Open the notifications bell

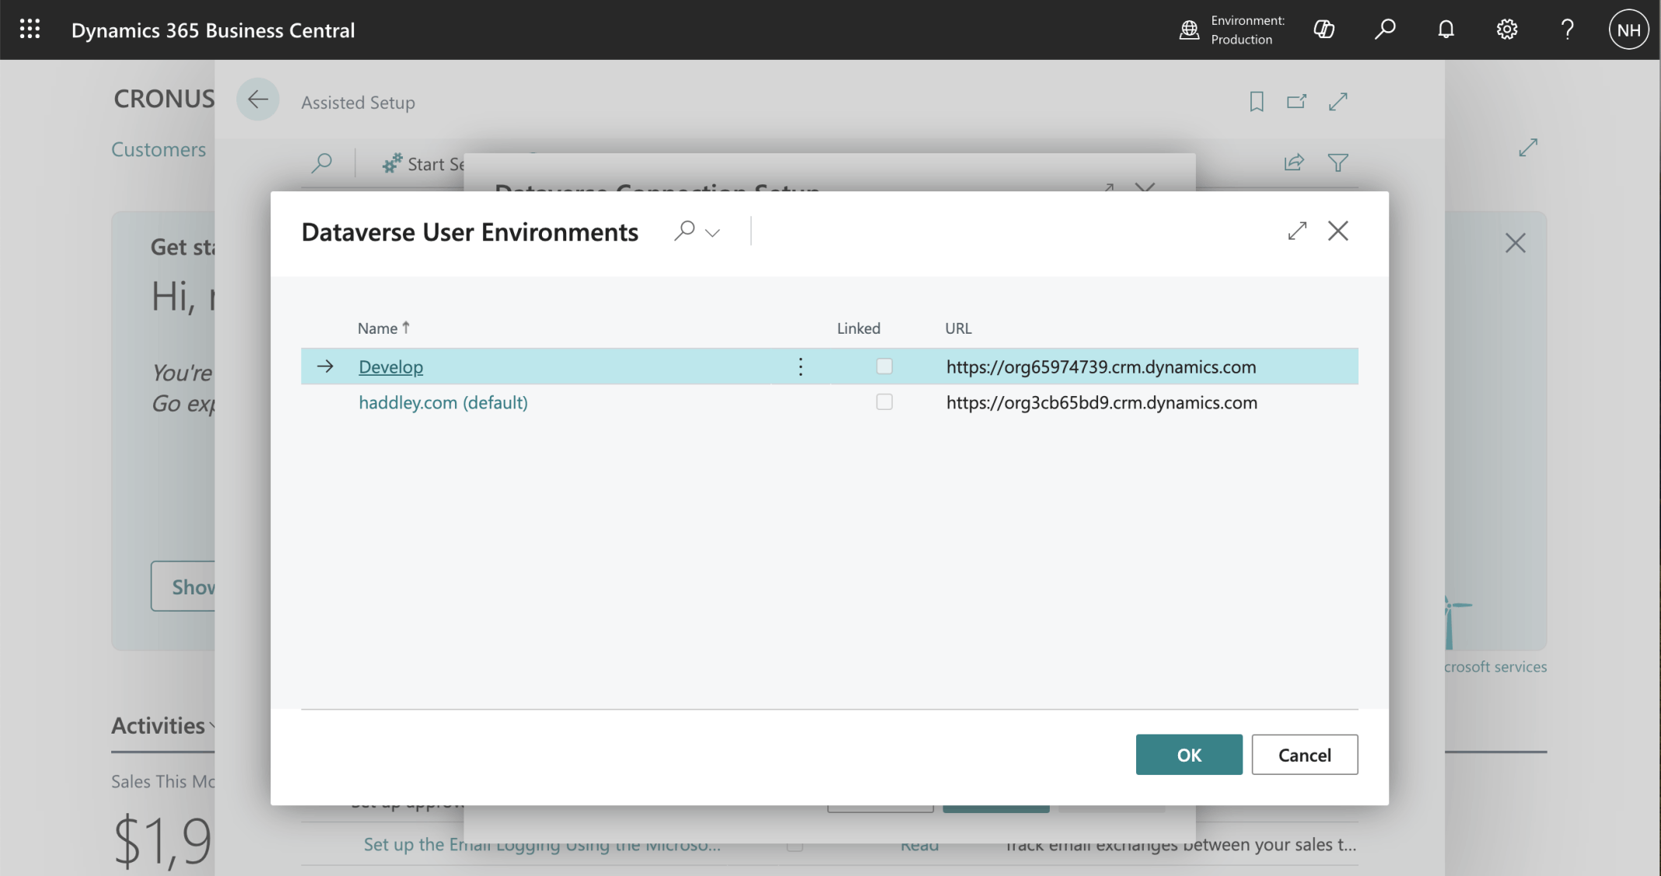1446,30
